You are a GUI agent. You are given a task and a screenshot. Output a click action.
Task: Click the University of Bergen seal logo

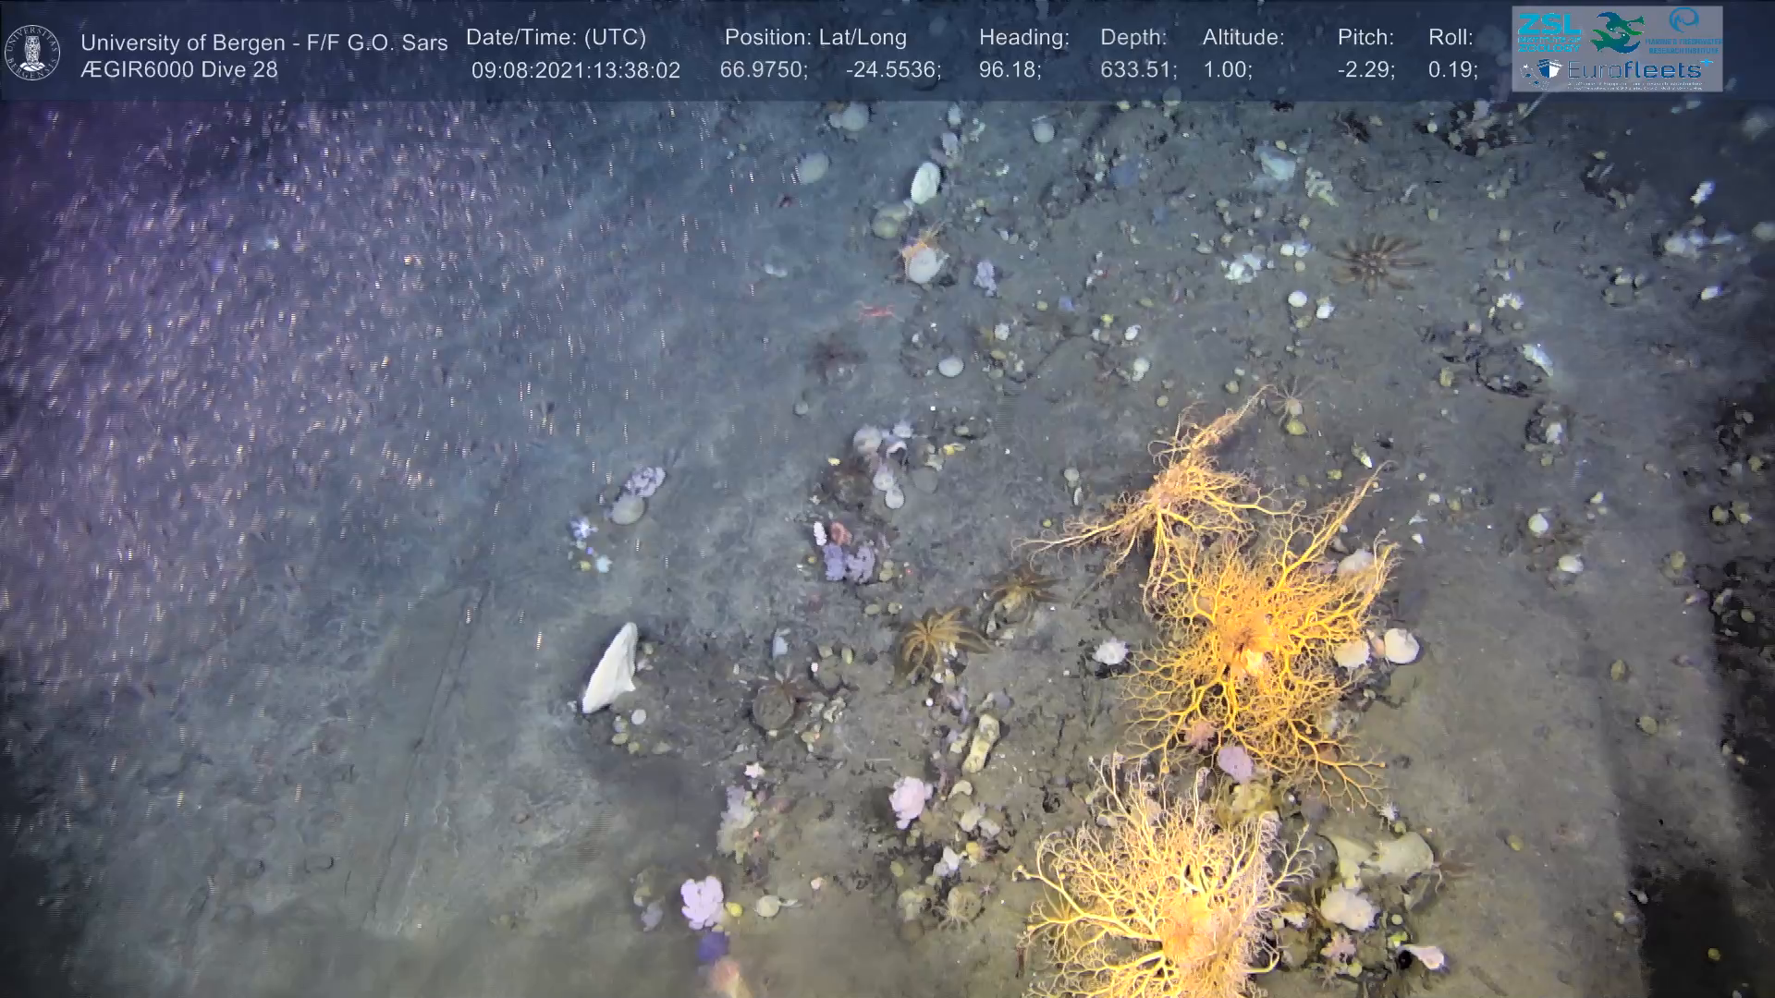click(x=32, y=52)
